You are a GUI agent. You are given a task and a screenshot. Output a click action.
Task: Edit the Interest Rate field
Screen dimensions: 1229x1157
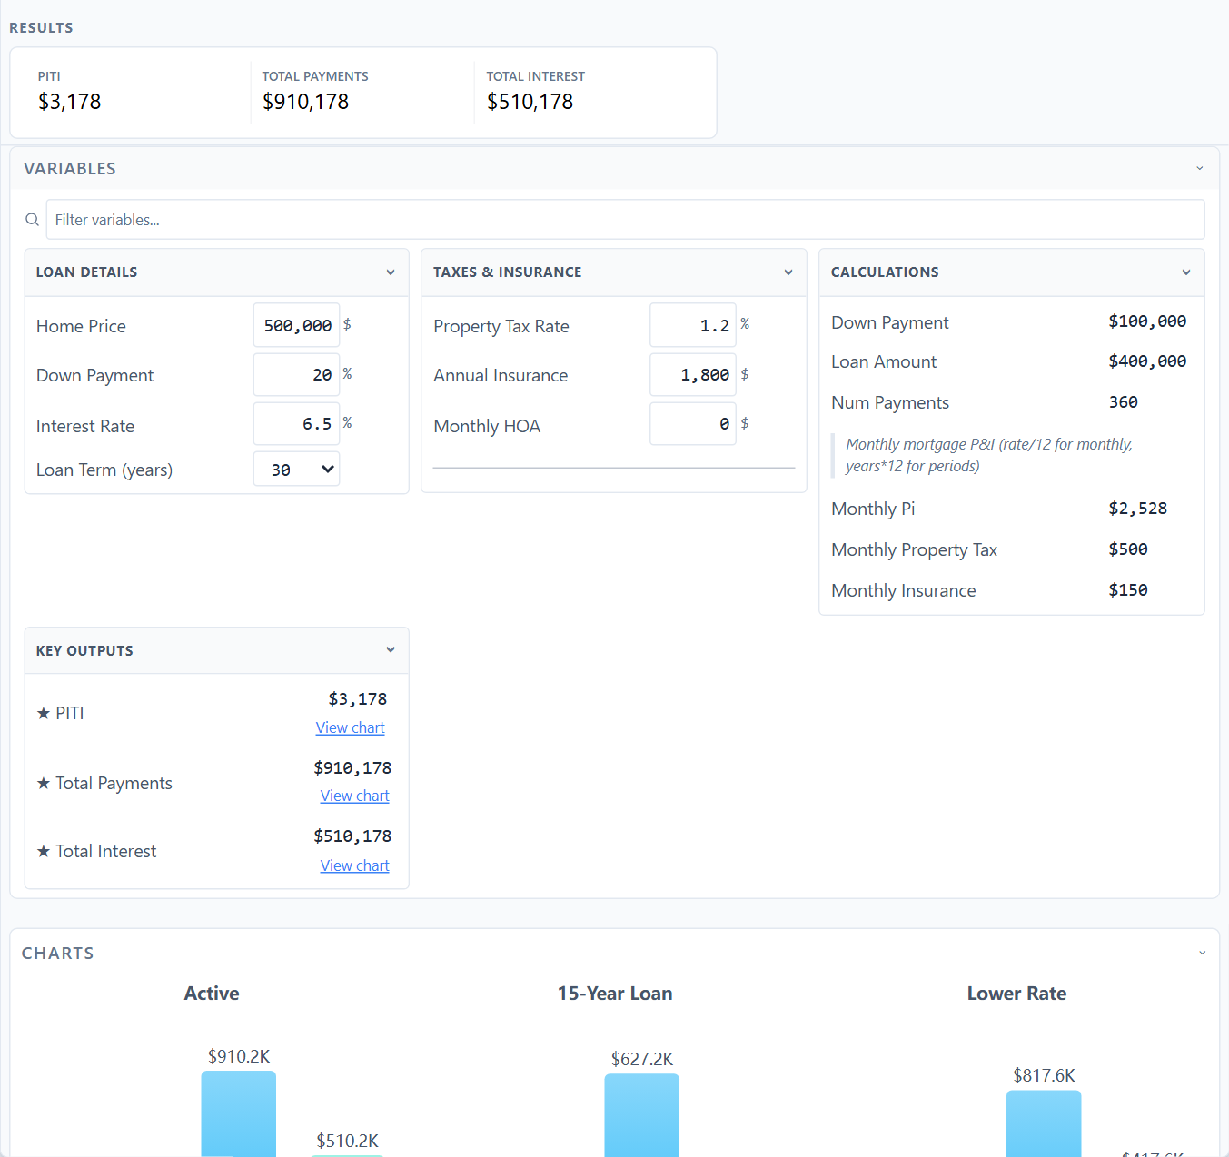pyautogui.click(x=296, y=424)
